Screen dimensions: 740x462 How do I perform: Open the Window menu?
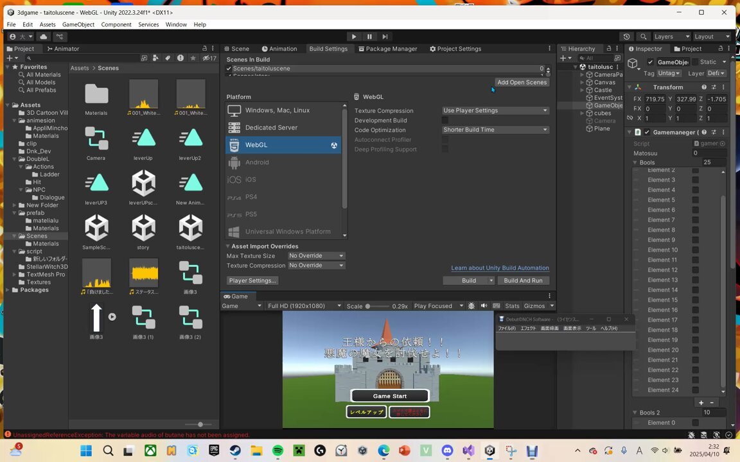point(176,24)
